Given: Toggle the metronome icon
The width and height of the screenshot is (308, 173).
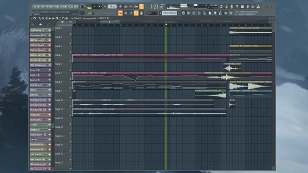Looking at the screenshot, I should [120, 6].
